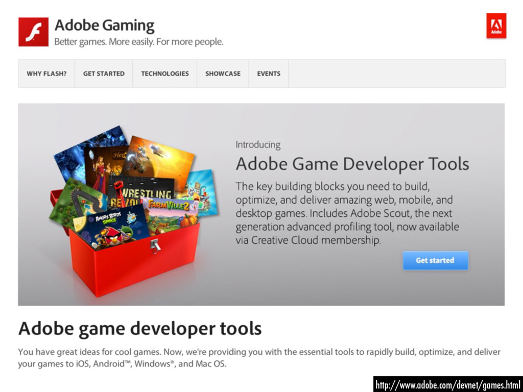Screen dimensions: 523x392
Task: Click the blue Get started button
Action: pos(435,260)
